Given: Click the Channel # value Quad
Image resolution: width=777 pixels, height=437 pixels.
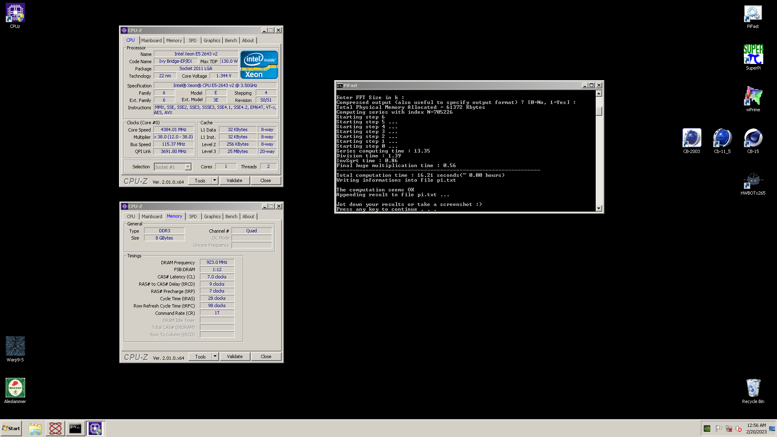Looking at the screenshot, I should [251, 231].
